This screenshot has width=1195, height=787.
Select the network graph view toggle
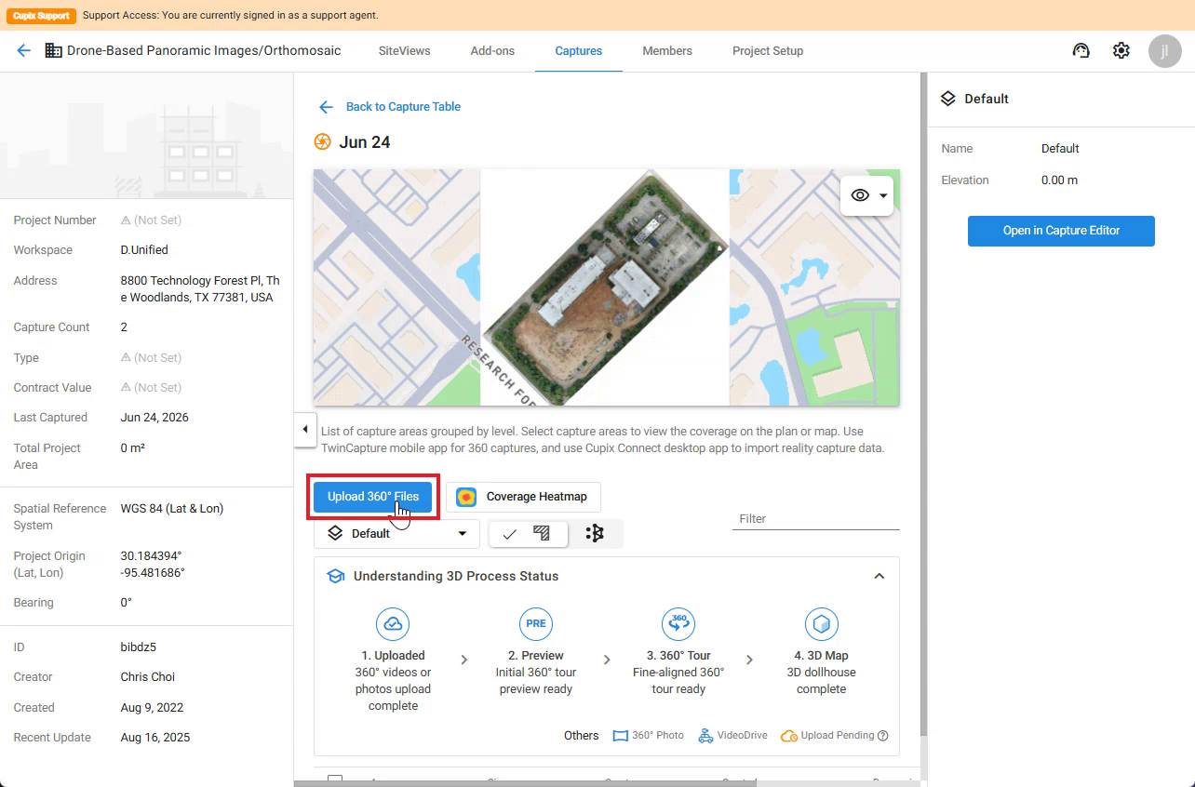595,533
